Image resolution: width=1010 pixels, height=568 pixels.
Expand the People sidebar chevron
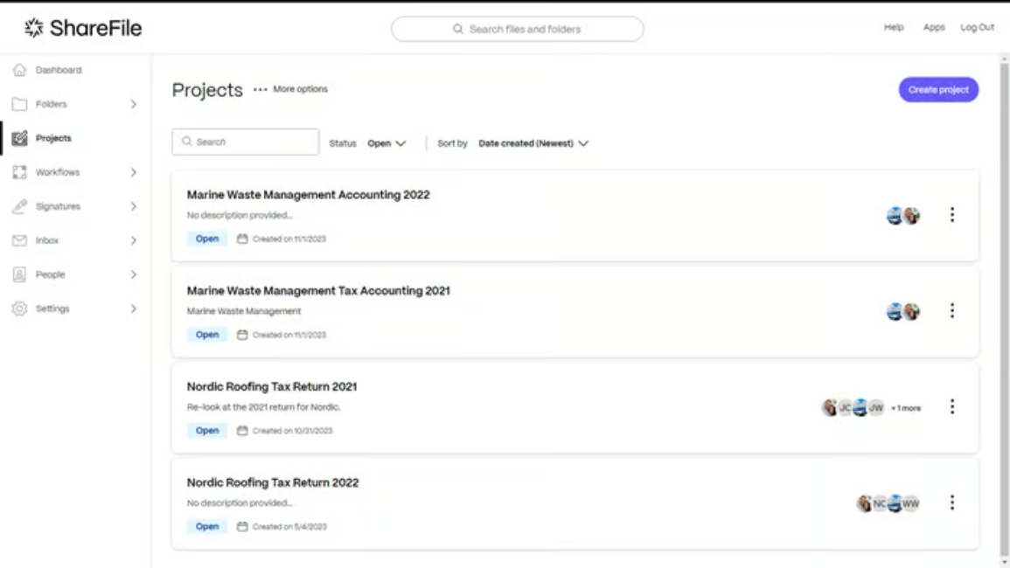pos(133,274)
